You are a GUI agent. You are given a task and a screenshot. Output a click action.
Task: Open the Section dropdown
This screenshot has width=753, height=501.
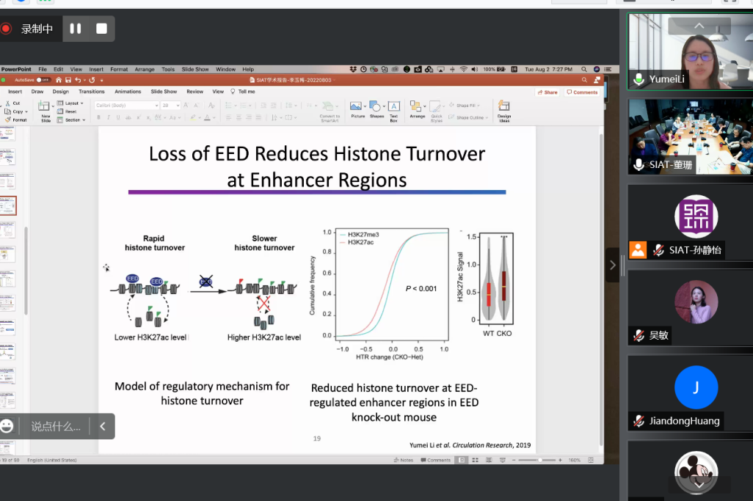(x=71, y=120)
